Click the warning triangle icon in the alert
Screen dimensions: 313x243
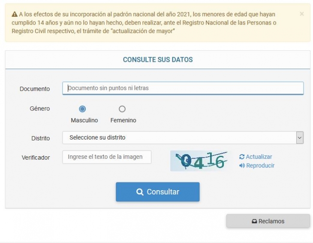tap(15, 15)
